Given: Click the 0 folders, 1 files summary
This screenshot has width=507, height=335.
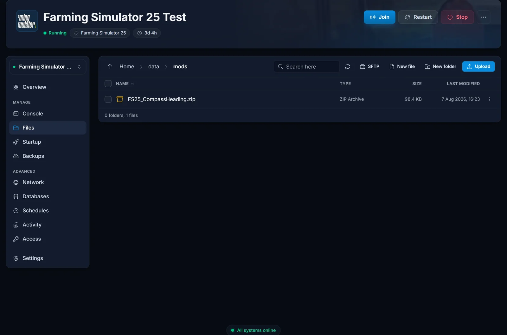Looking at the screenshot, I should pyautogui.click(x=121, y=115).
